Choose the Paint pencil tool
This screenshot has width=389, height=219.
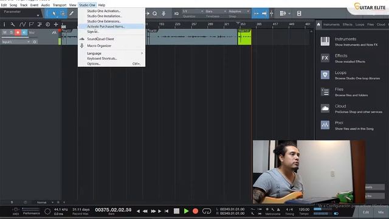click(72, 13)
